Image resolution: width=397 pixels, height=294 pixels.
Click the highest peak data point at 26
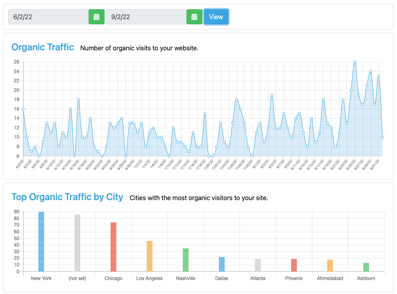coord(355,62)
